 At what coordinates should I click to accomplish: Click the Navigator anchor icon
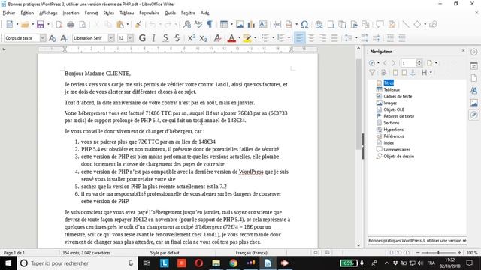[x=413, y=73]
